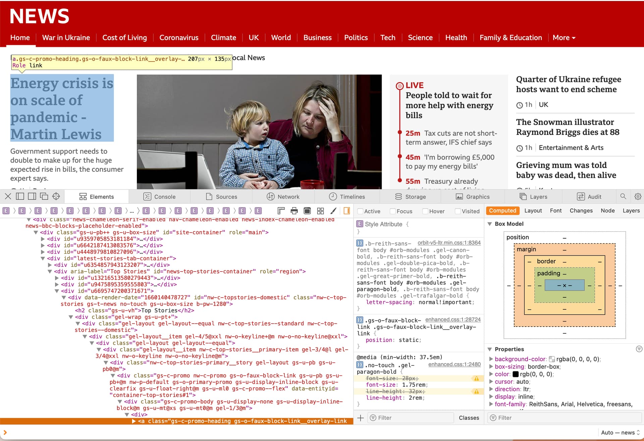644x441 pixels.
Task: Collapse the Box Model section
Action: (x=490, y=224)
